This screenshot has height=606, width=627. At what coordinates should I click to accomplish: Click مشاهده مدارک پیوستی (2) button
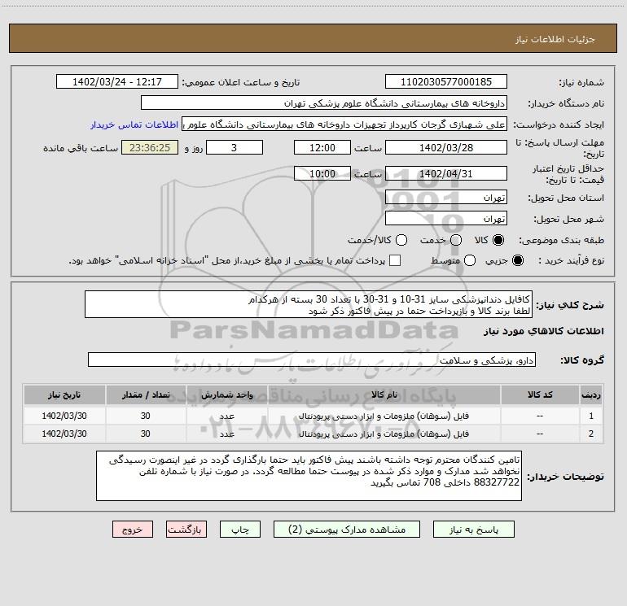(347, 530)
